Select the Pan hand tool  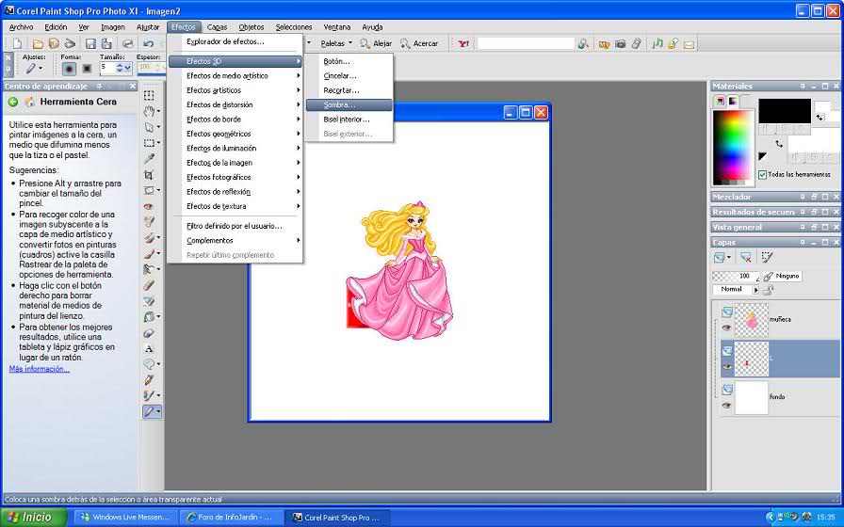coord(149,111)
